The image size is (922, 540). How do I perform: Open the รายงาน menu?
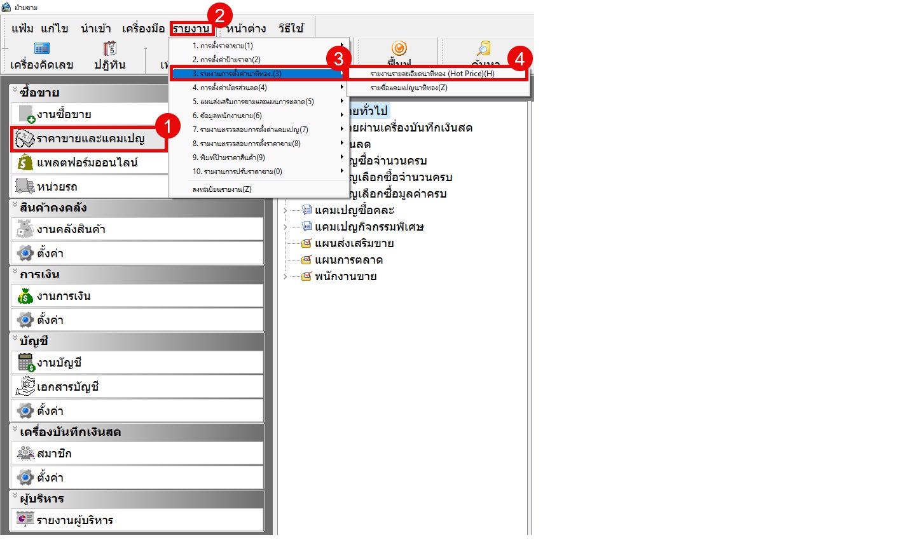click(191, 29)
